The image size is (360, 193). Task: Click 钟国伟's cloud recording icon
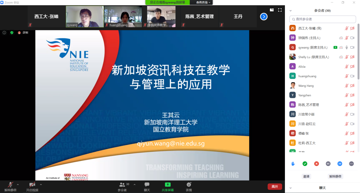tap(341, 38)
